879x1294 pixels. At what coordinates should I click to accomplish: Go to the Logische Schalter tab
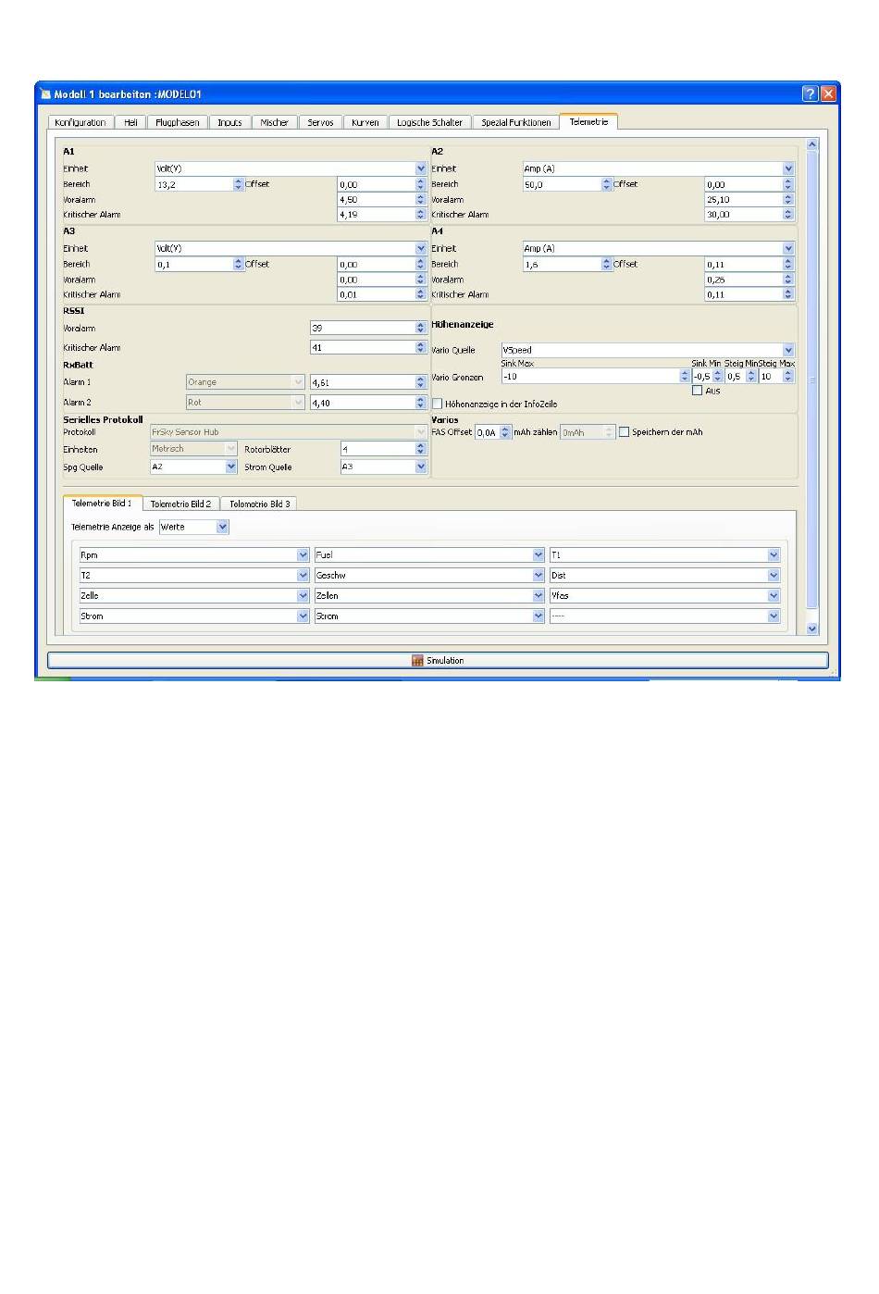click(x=429, y=122)
